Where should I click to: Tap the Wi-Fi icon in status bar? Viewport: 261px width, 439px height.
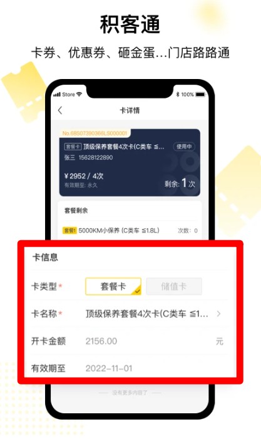coord(79,94)
